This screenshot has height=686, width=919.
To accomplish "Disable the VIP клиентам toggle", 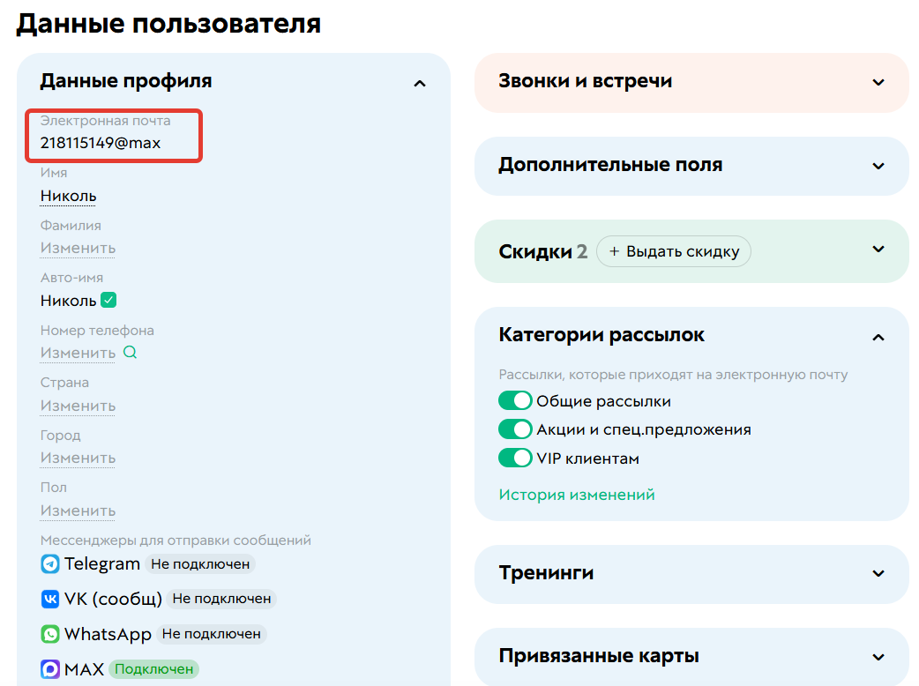I will click(515, 458).
